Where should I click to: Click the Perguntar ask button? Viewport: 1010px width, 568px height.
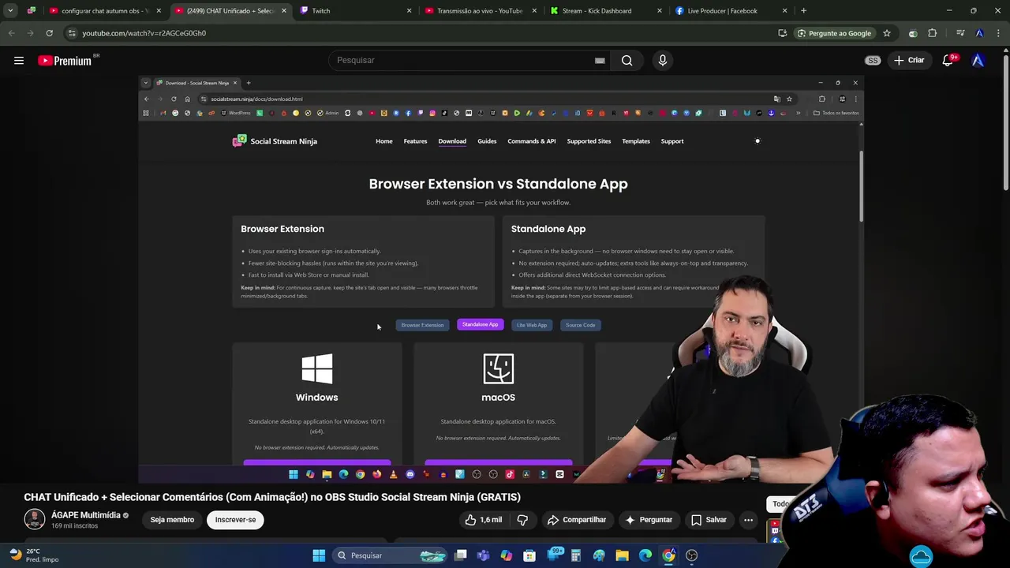tap(649, 520)
